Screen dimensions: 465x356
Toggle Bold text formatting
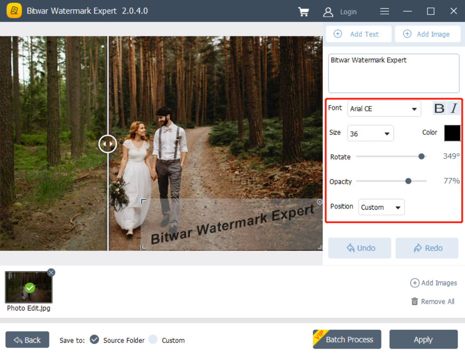[x=439, y=108]
